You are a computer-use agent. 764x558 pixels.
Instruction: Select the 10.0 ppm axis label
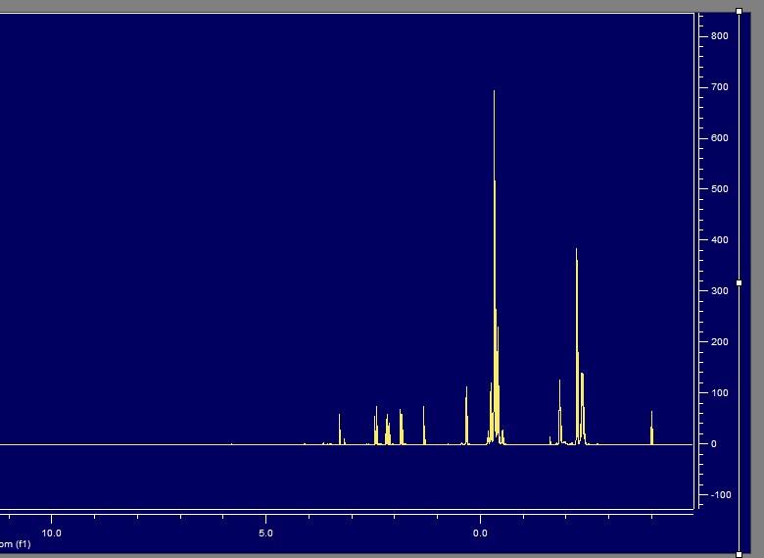coord(51,533)
